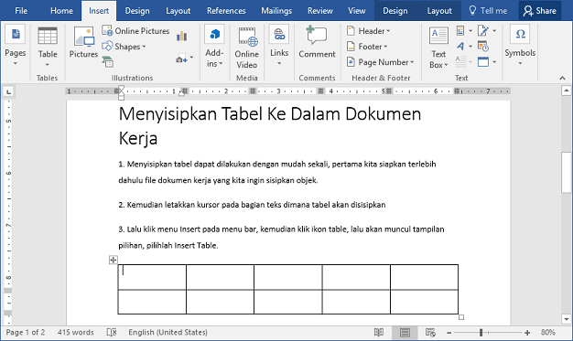The image size is (573, 341).
Task: Click the zoom slider handle
Action: (481, 332)
